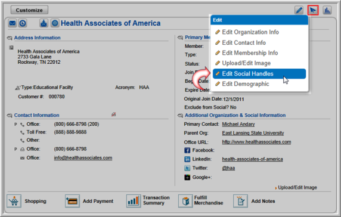Click the arrow cursor actions icon
341x217 pixels.
pos(313,10)
